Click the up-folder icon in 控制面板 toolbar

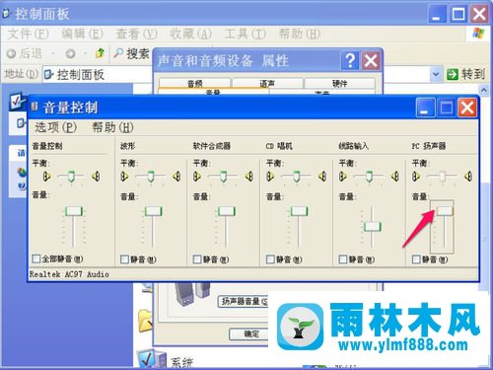click(100, 53)
